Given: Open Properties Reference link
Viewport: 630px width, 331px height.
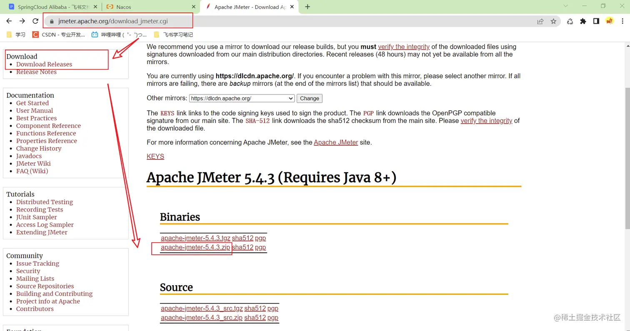Looking at the screenshot, I should point(47,141).
